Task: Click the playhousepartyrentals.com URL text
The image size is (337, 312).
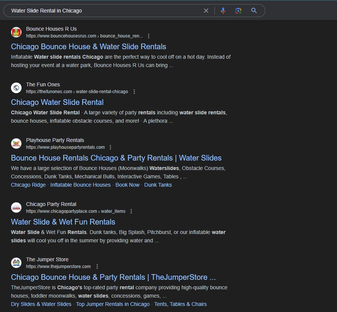Action: [x=65, y=147]
